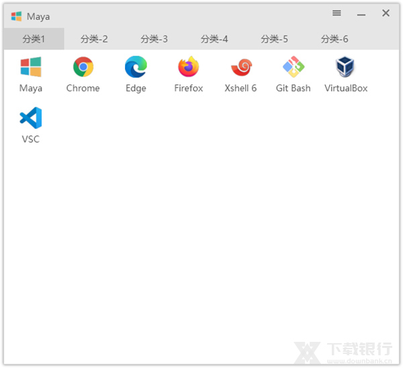Open the hamburger menu in the title bar

tap(337, 13)
